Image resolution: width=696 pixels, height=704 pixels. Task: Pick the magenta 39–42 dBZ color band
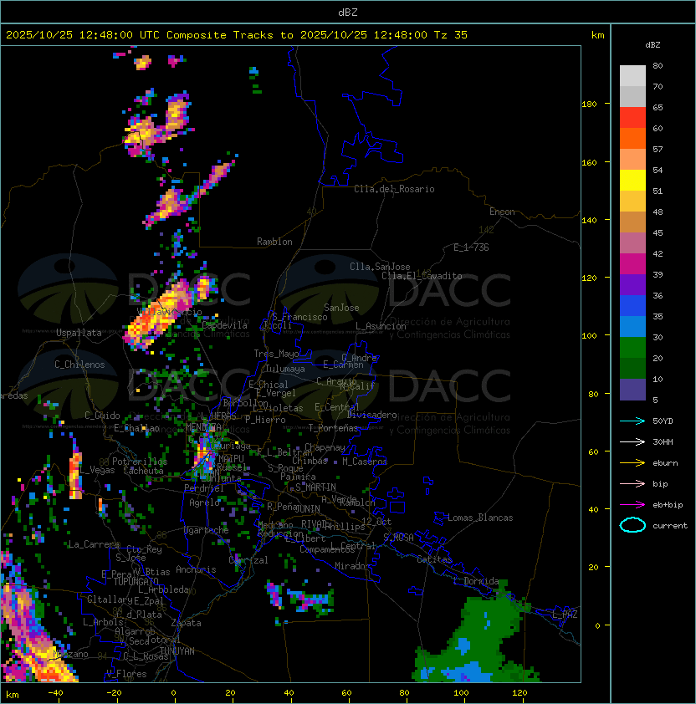point(632,264)
